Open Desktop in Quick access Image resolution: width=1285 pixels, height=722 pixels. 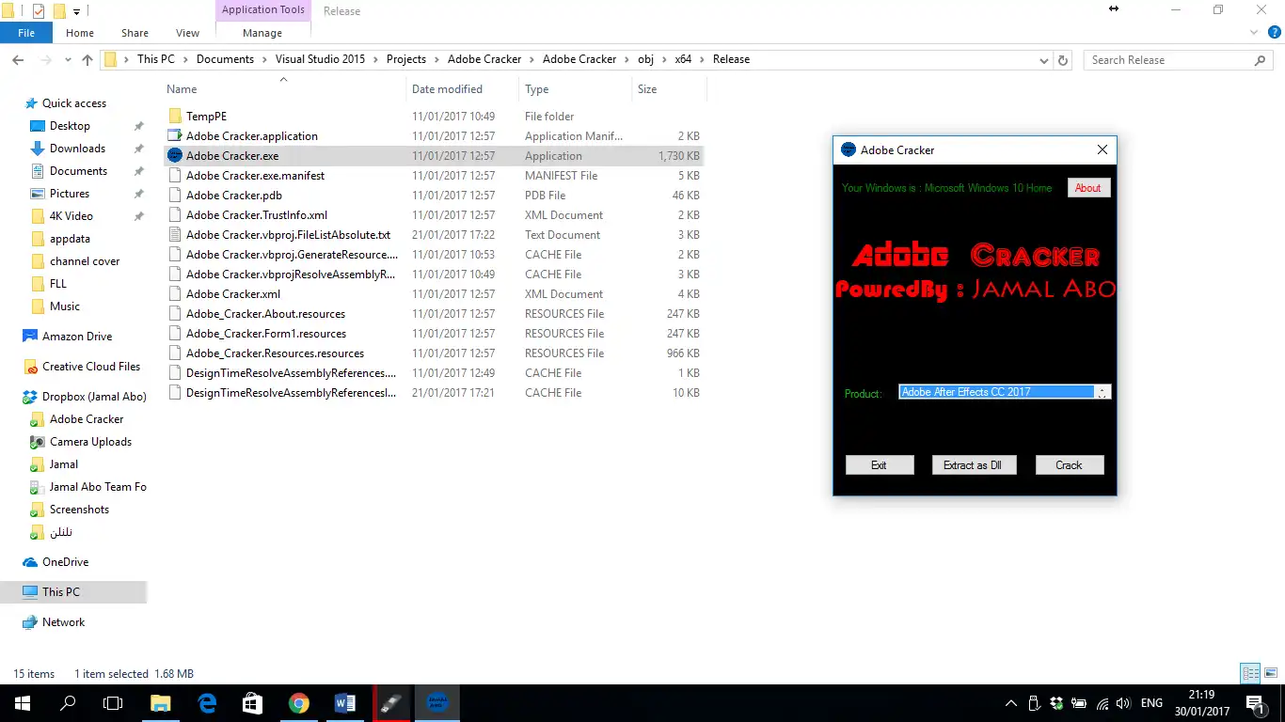pos(70,126)
